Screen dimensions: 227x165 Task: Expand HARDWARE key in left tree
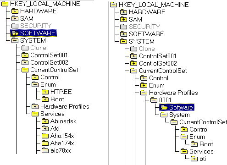click(x=15, y=11)
